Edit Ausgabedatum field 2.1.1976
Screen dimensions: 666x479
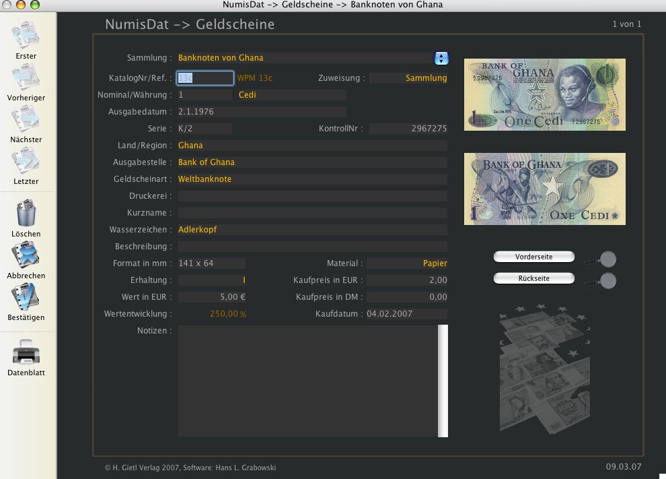(262, 112)
